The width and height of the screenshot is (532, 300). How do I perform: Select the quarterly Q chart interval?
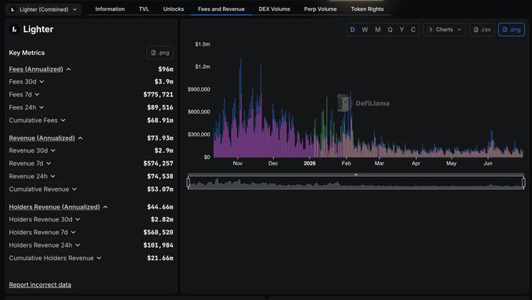click(x=390, y=30)
